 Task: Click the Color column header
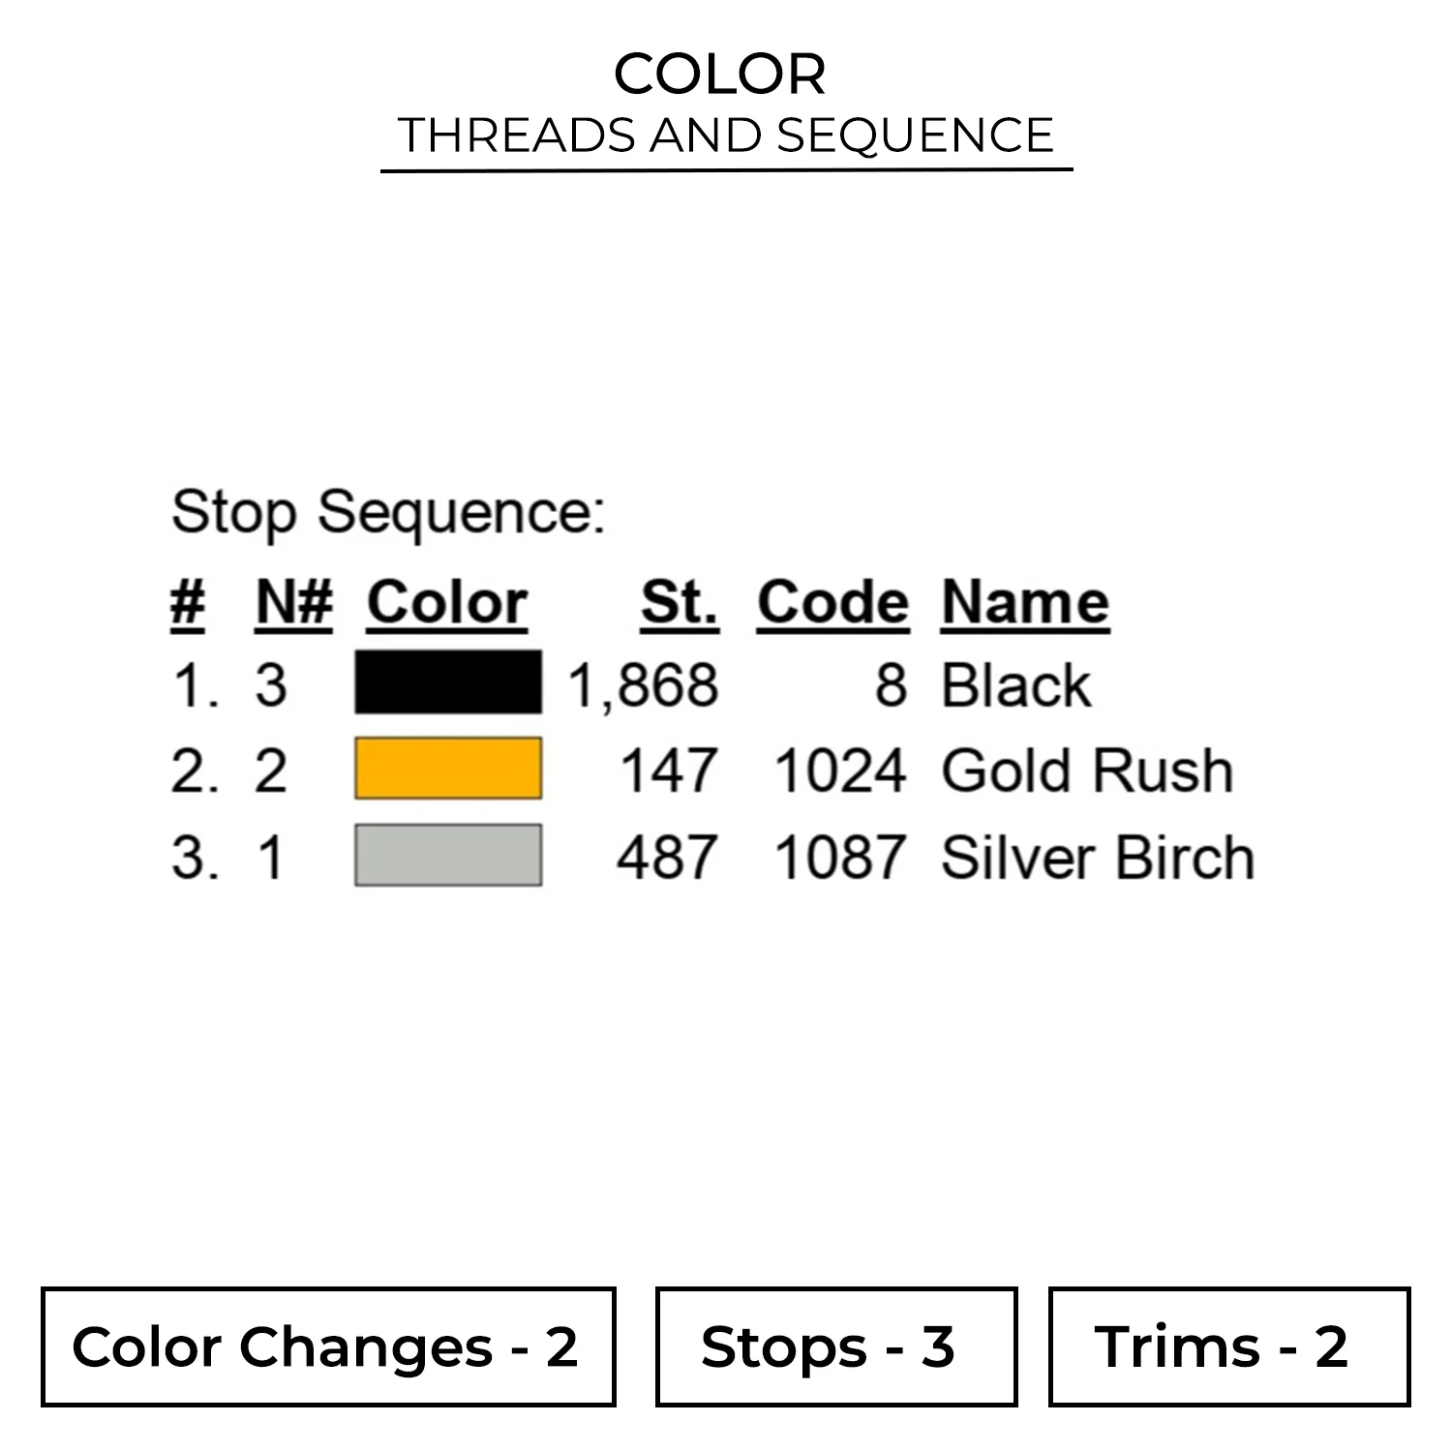click(x=447, y=603)
